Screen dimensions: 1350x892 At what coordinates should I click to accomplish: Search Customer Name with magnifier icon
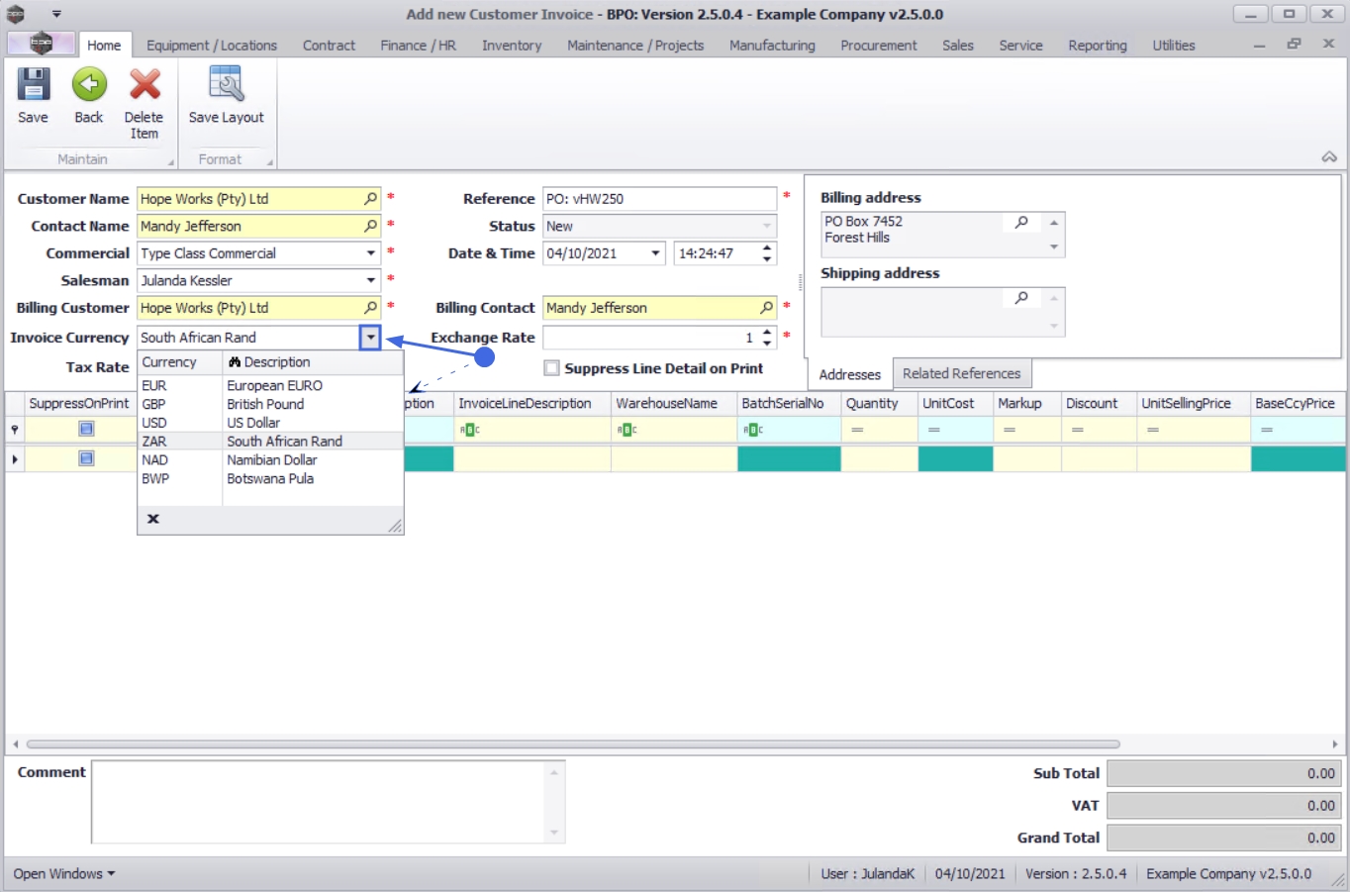coord(371,199)
